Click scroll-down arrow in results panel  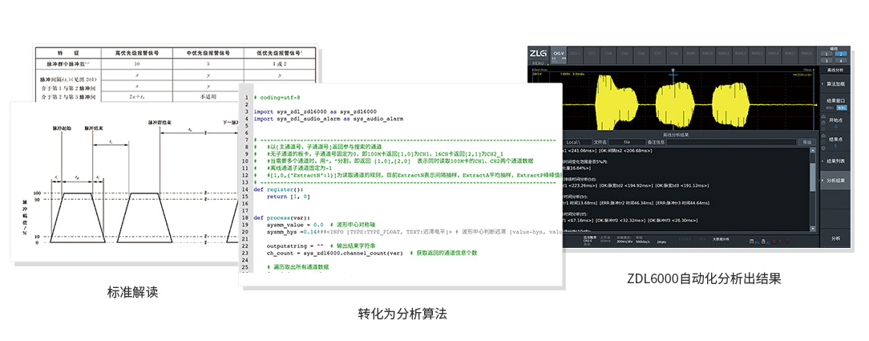[813, 229]
